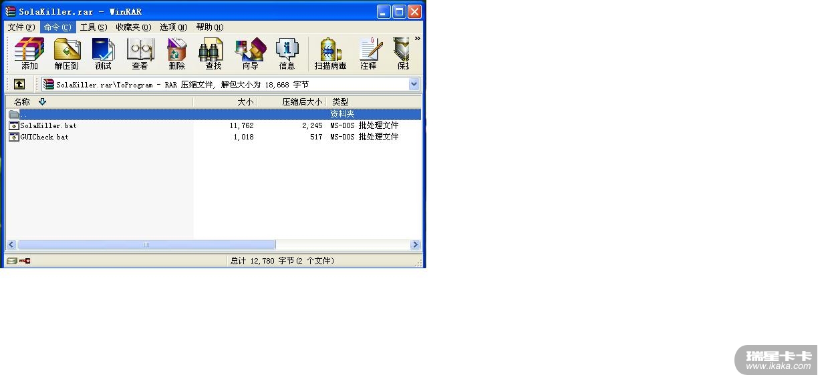Launch the Wizard (向导) icon
Image resolution: width=826 pixels, height=379 pixels.
coord(250,54)
